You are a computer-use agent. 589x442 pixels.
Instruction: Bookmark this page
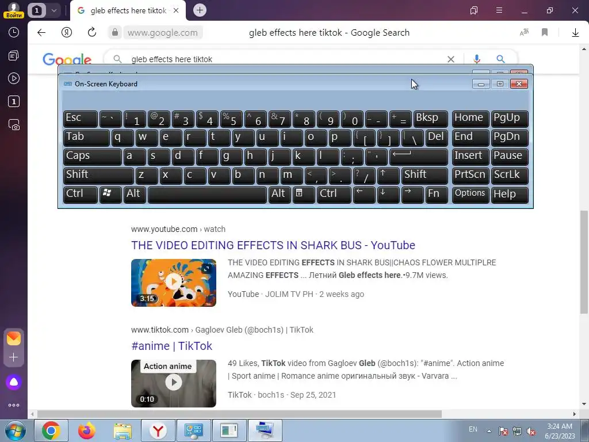pos(545,33)
